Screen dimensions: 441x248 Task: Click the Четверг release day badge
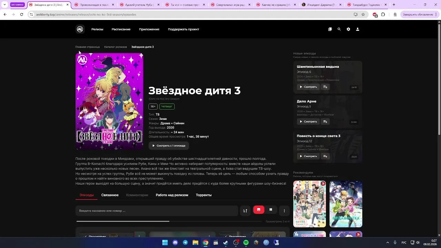pyautogui.click(x=167, y=106)
